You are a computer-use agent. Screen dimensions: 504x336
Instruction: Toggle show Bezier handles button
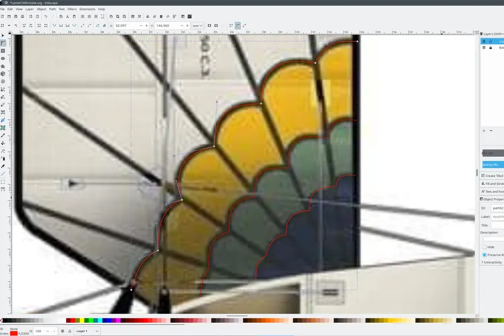pos(238,25)
